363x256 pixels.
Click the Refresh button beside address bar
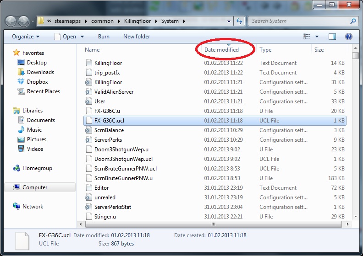pyautogui.click(x=239, y=21)
